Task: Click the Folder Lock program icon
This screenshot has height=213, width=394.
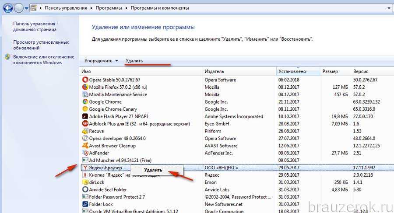Action: click(85, 204)
